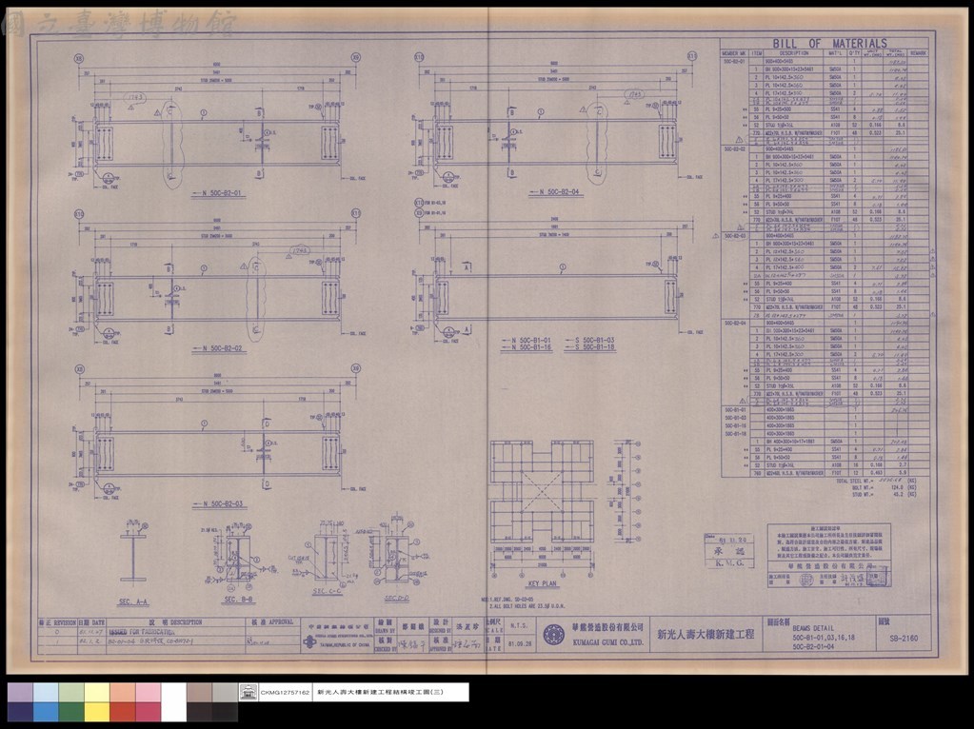Viewport: 974px width, 729px height.
Task: Click the China Steel Structure logo emblem
Action: (309, 642)
